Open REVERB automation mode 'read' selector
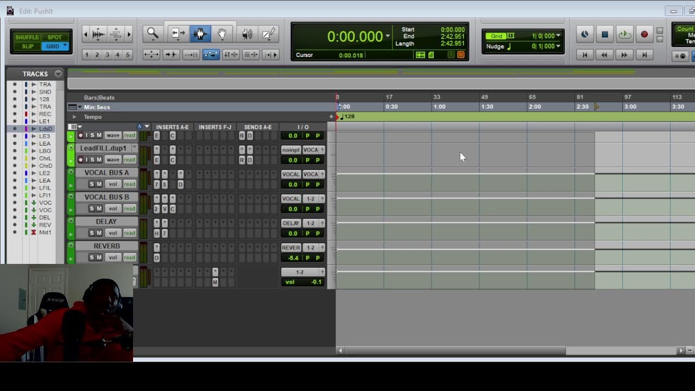695x391 pixels. coord(129,257)
